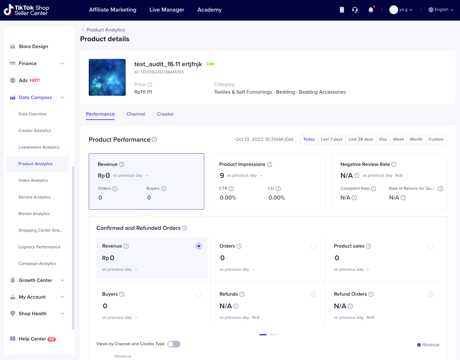
Task: Click the mobile phone app icon
Action: click(342, 10)
